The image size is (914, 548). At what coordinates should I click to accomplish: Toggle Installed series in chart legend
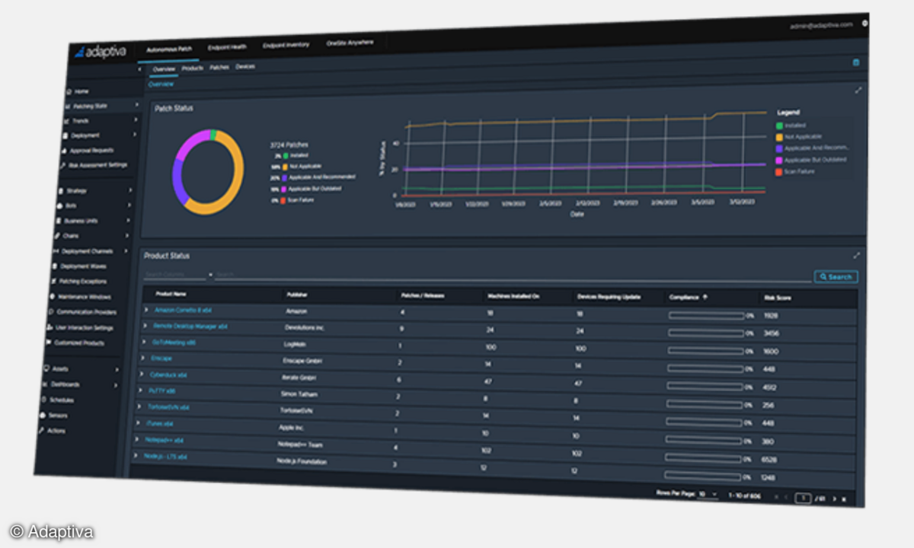[789, 125]
